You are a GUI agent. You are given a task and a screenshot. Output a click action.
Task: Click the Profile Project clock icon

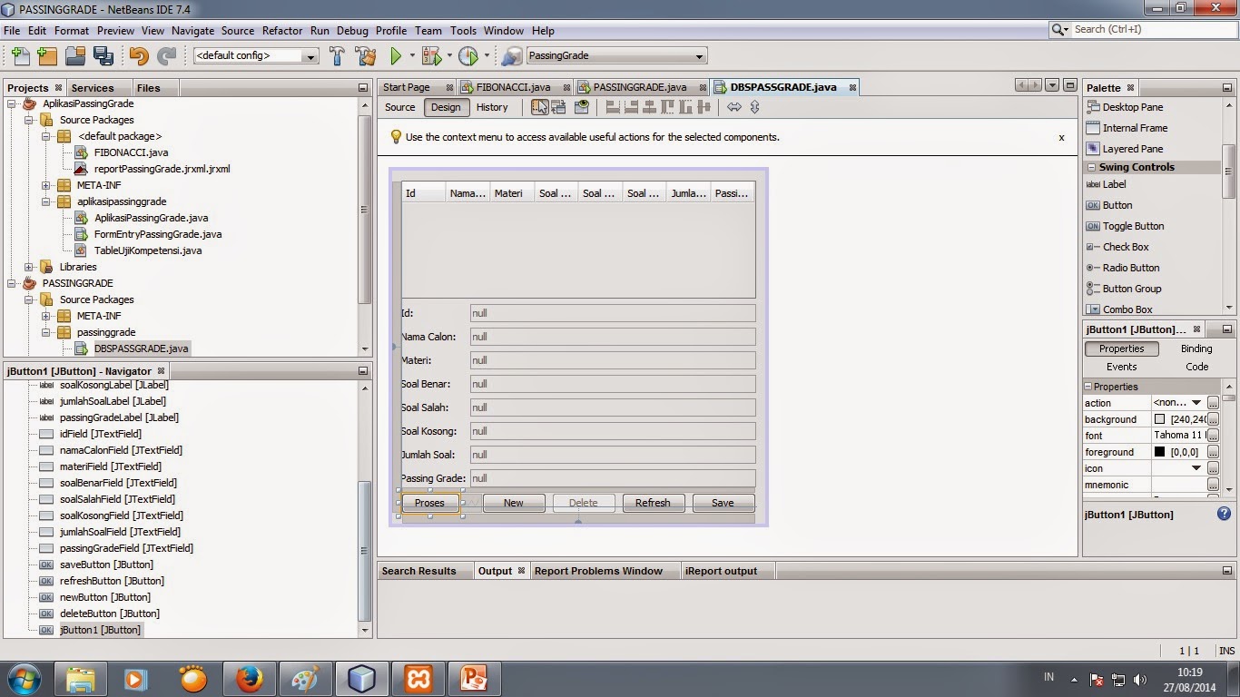coord(467,55)
